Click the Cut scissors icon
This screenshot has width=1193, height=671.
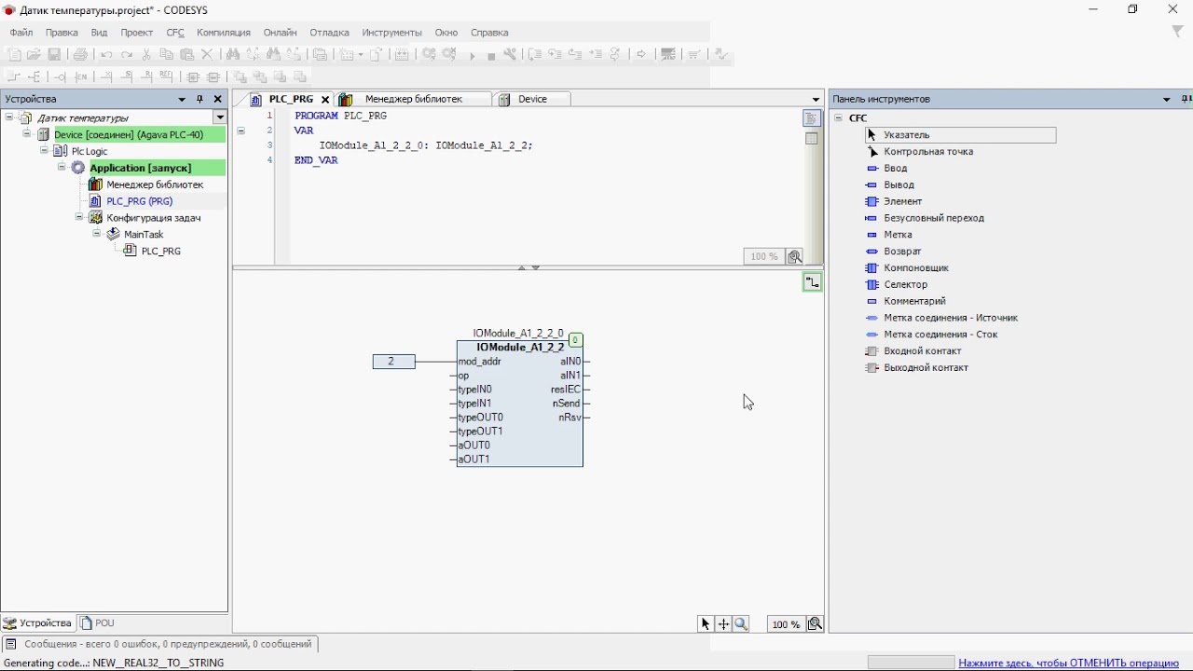pyautogui.click(x=146, y=55)
